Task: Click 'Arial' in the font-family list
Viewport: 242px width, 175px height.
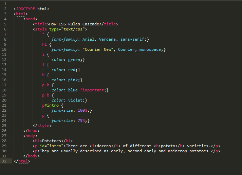Action: pos(88,39)
